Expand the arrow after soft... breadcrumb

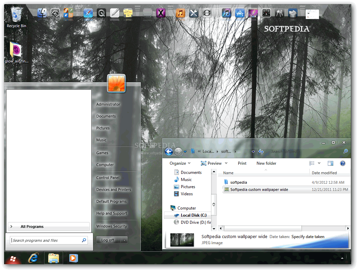pyautogui.click(x=235, y=151)
